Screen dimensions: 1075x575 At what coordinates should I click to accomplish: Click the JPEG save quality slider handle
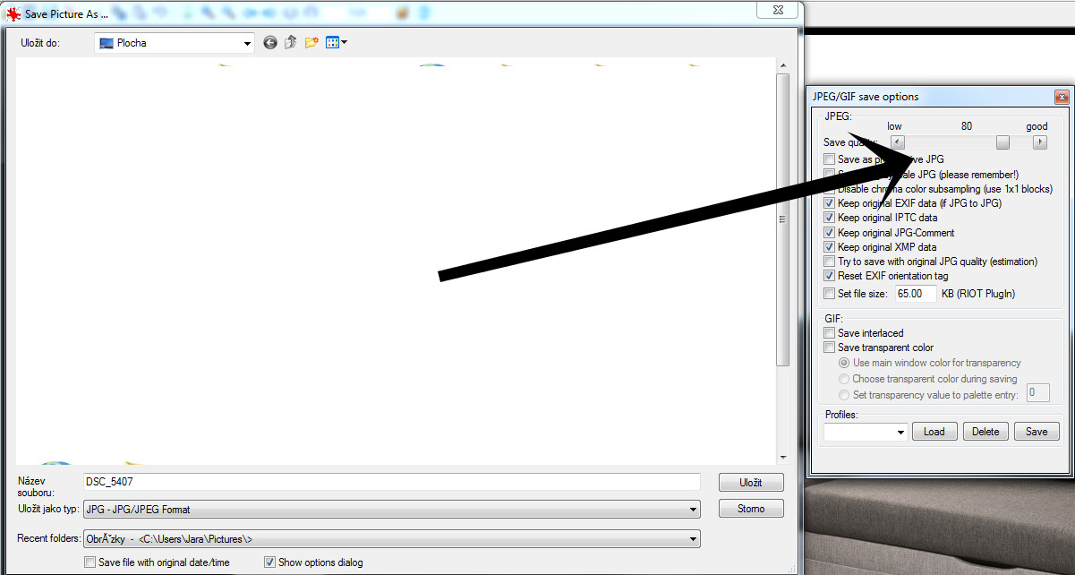click(x=1002, y=142)
